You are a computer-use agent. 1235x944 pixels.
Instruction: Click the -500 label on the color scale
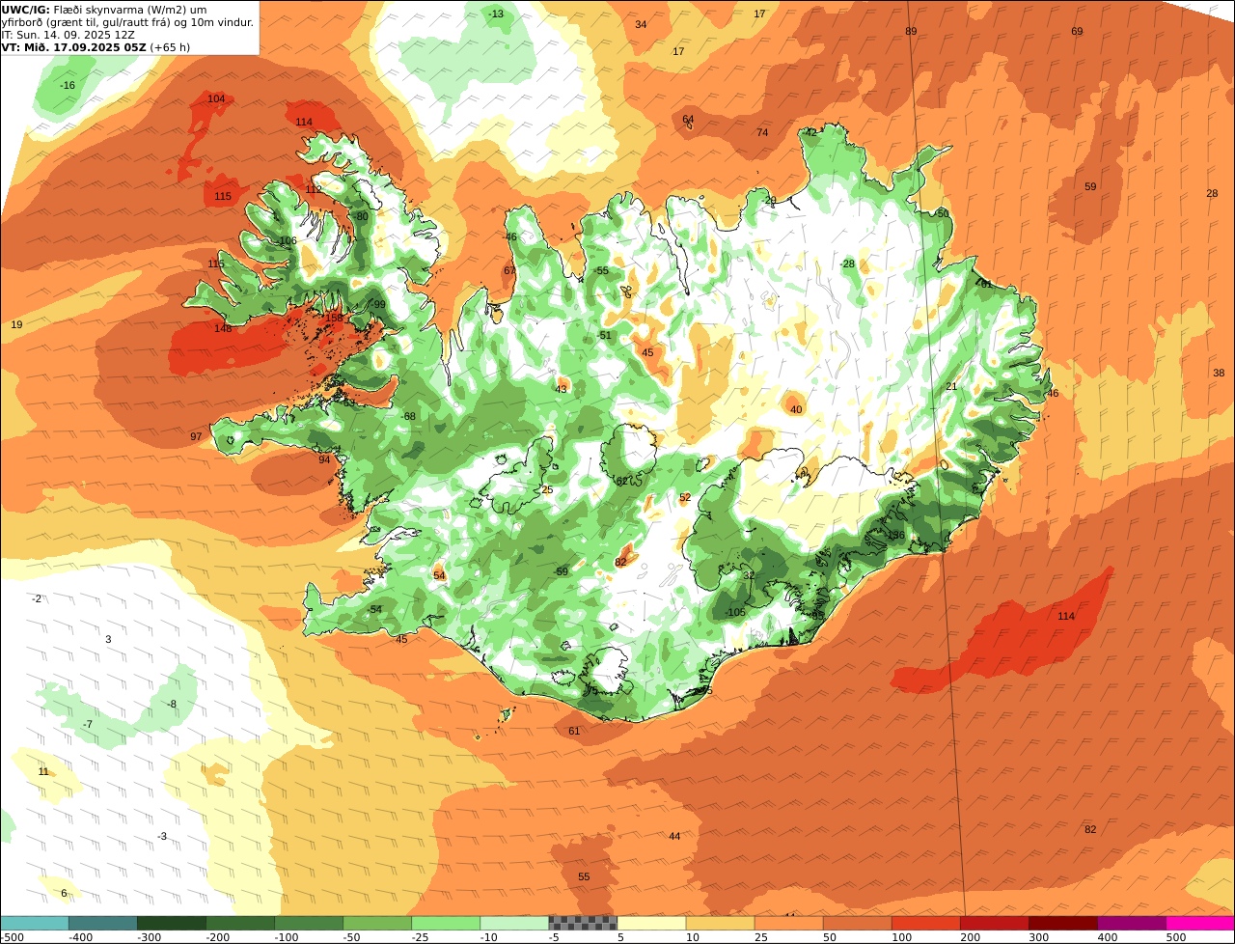point(12,936)
